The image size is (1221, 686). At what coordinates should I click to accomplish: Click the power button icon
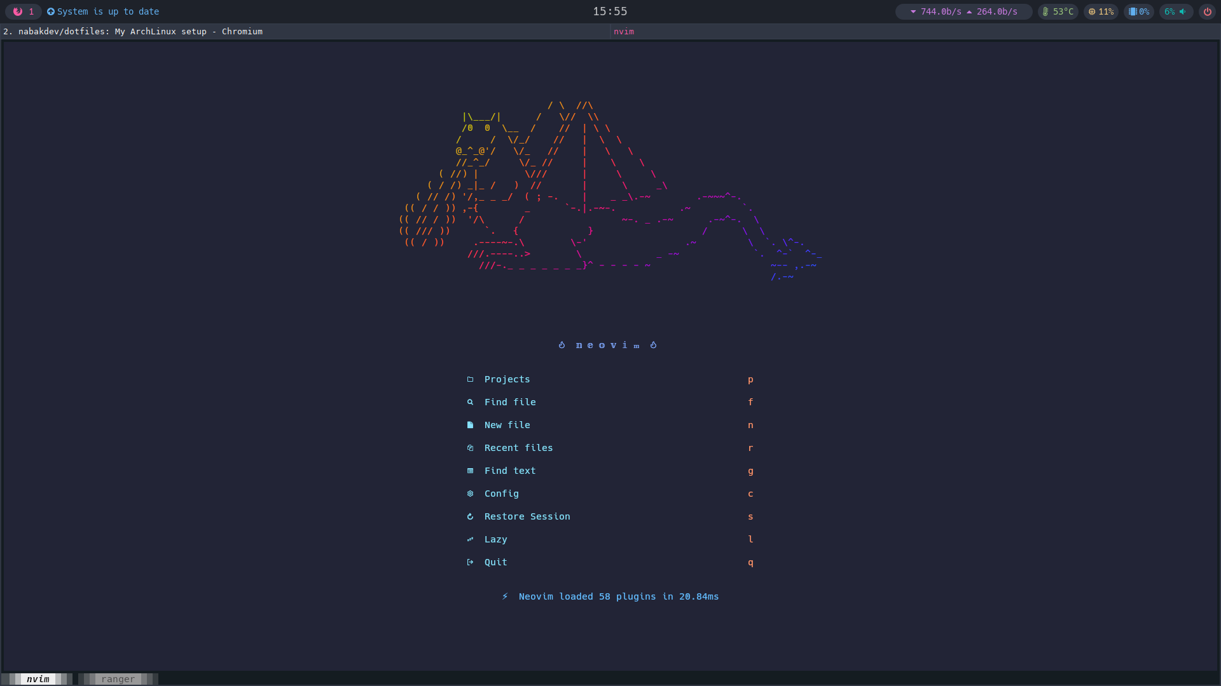click(x=1207, y=11)
